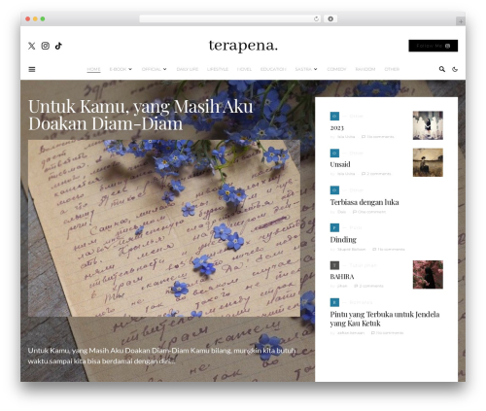Click the browser extension icon beside the address bar
Image resolution: width=486 pixels, height=411 pixels.
(x=330, y=18)
